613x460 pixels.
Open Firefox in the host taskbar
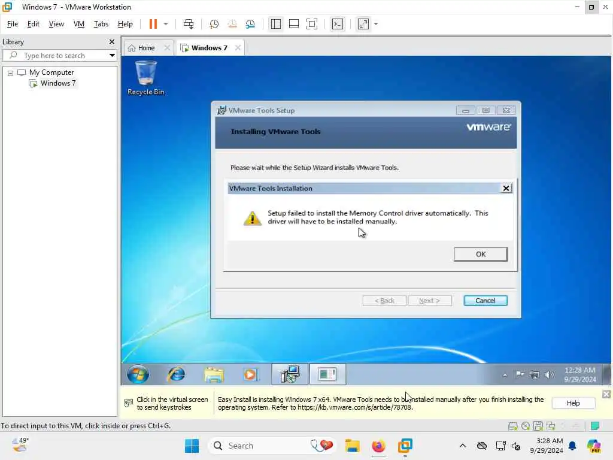[378, 446]
